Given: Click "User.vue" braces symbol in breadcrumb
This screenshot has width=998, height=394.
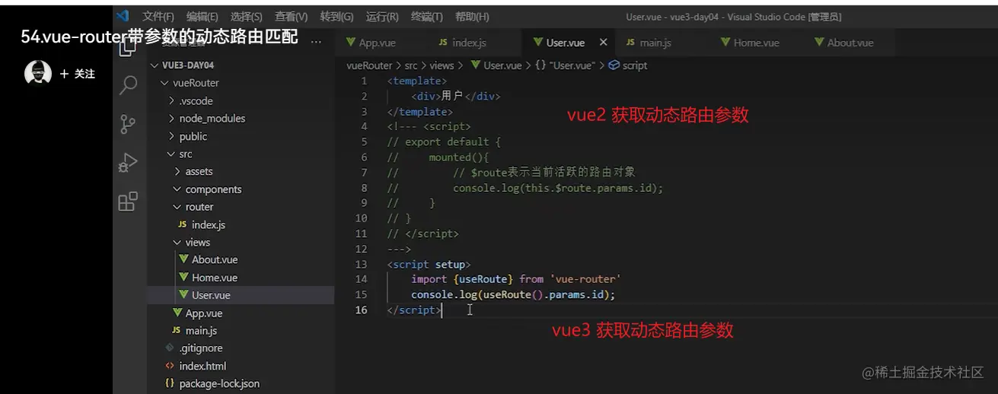Looking at the screenshot, I should 565,65.
